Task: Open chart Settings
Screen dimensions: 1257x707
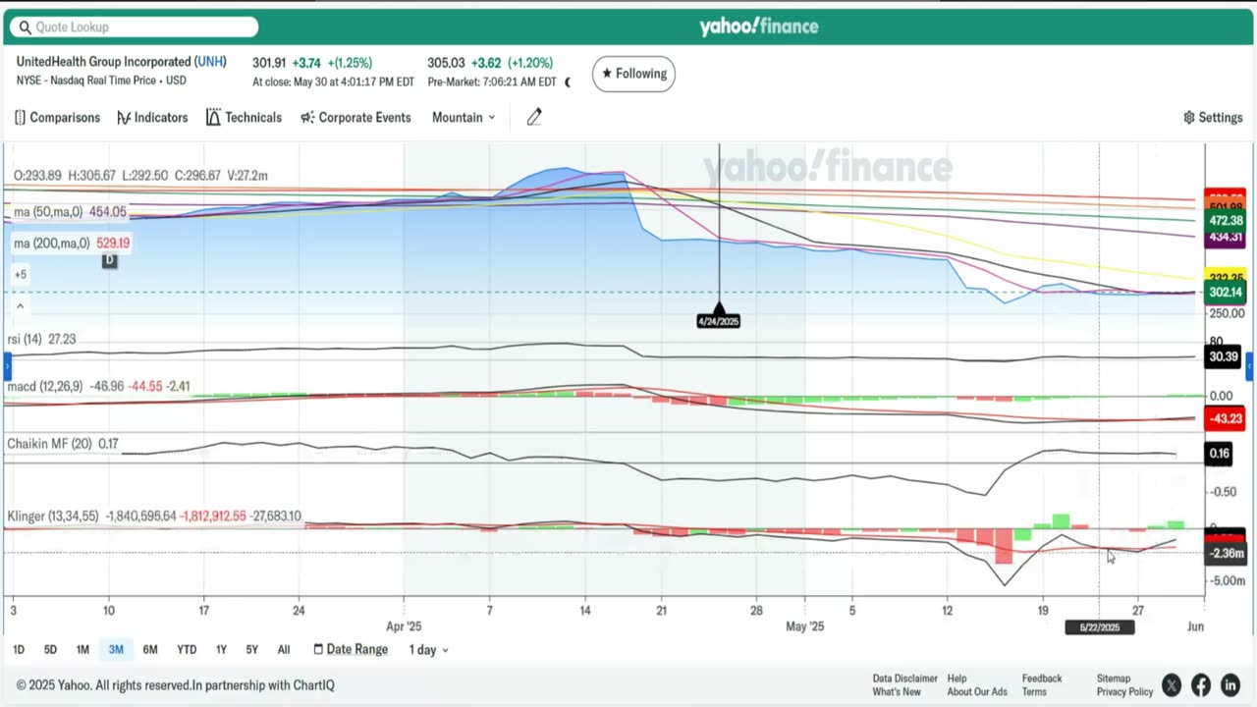Action: click(x=1213, y=117)
